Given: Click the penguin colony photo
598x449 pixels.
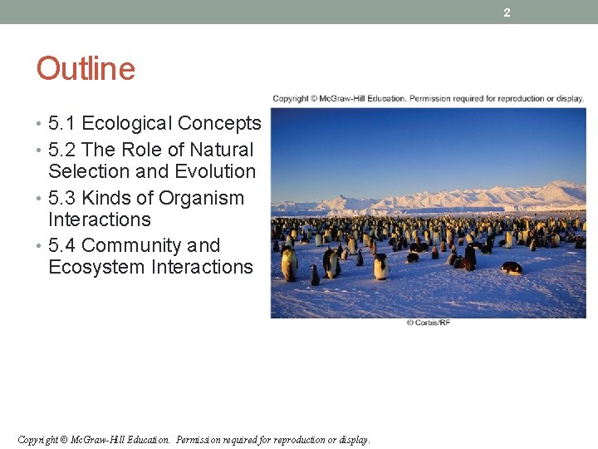Looking at the screenshot, I should [x=429, y=213].
